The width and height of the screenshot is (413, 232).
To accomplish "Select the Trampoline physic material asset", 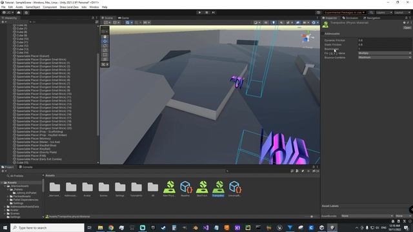I will click(x=218, y=188).
